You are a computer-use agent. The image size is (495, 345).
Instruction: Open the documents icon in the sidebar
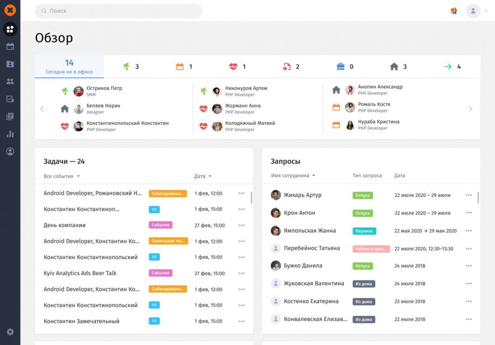point(10,116)
